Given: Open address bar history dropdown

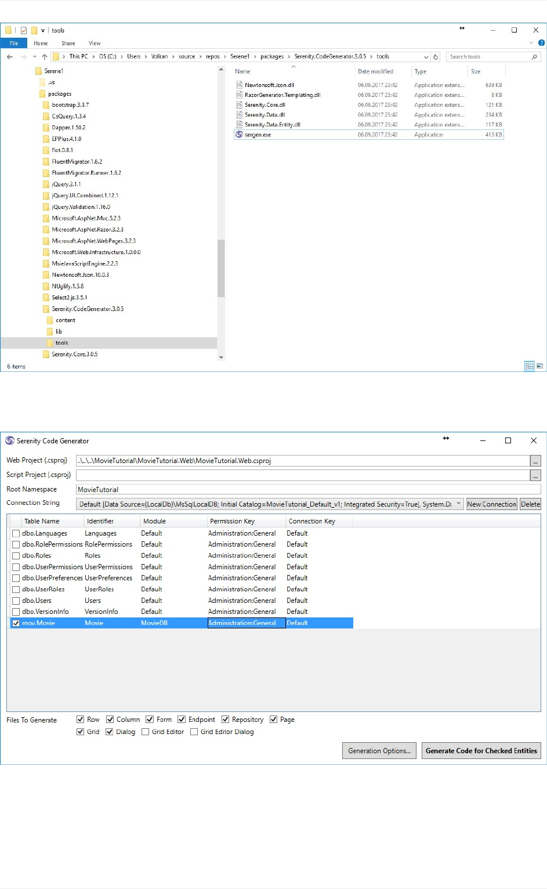Looking at the screenshot, I should pyautogui.click(x=426, y=57).
